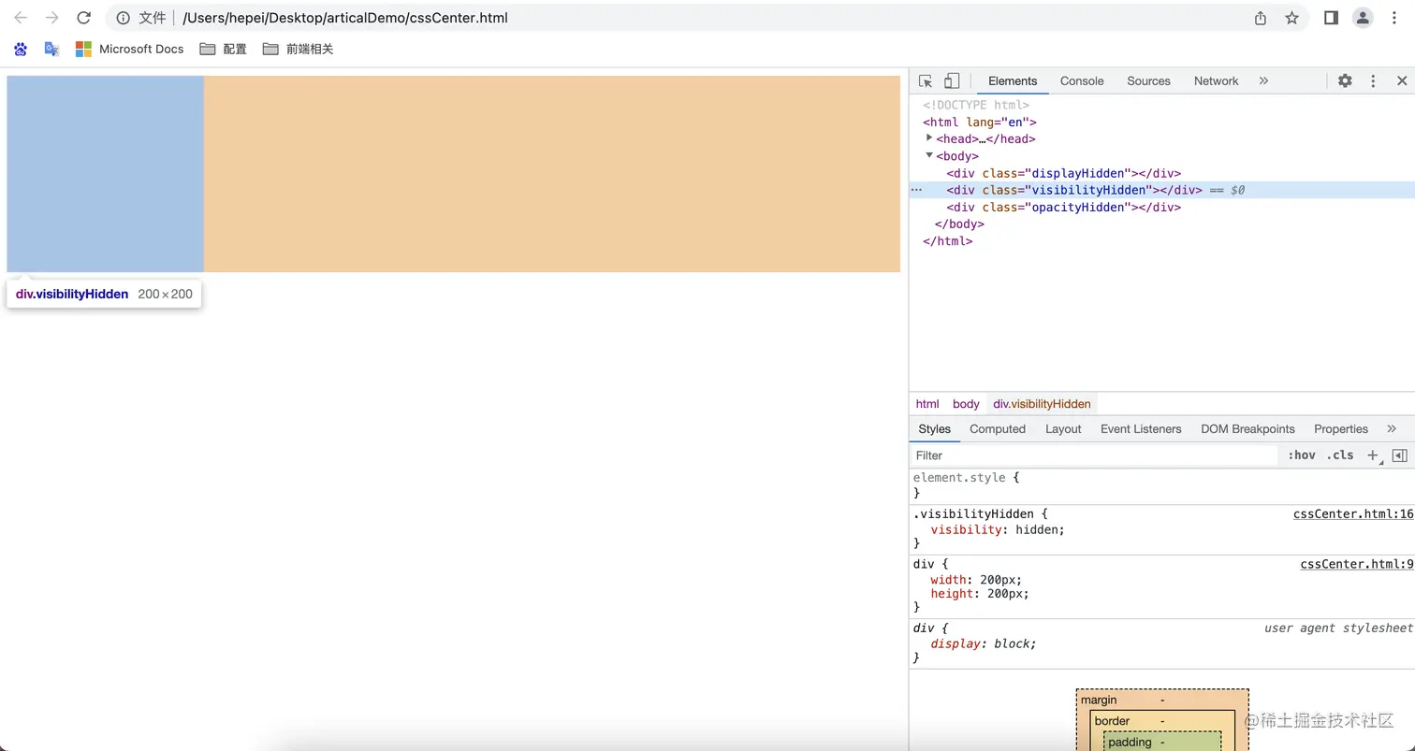This screenshot has height=751, width=1415.
Task: Go back to the previous page
Action: click(21, 18)
